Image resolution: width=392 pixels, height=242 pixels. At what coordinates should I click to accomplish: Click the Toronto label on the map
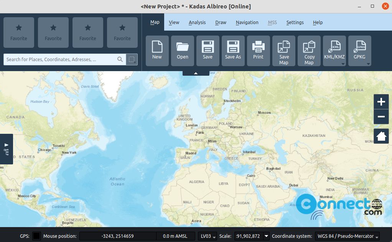click(x=59, y=146)
